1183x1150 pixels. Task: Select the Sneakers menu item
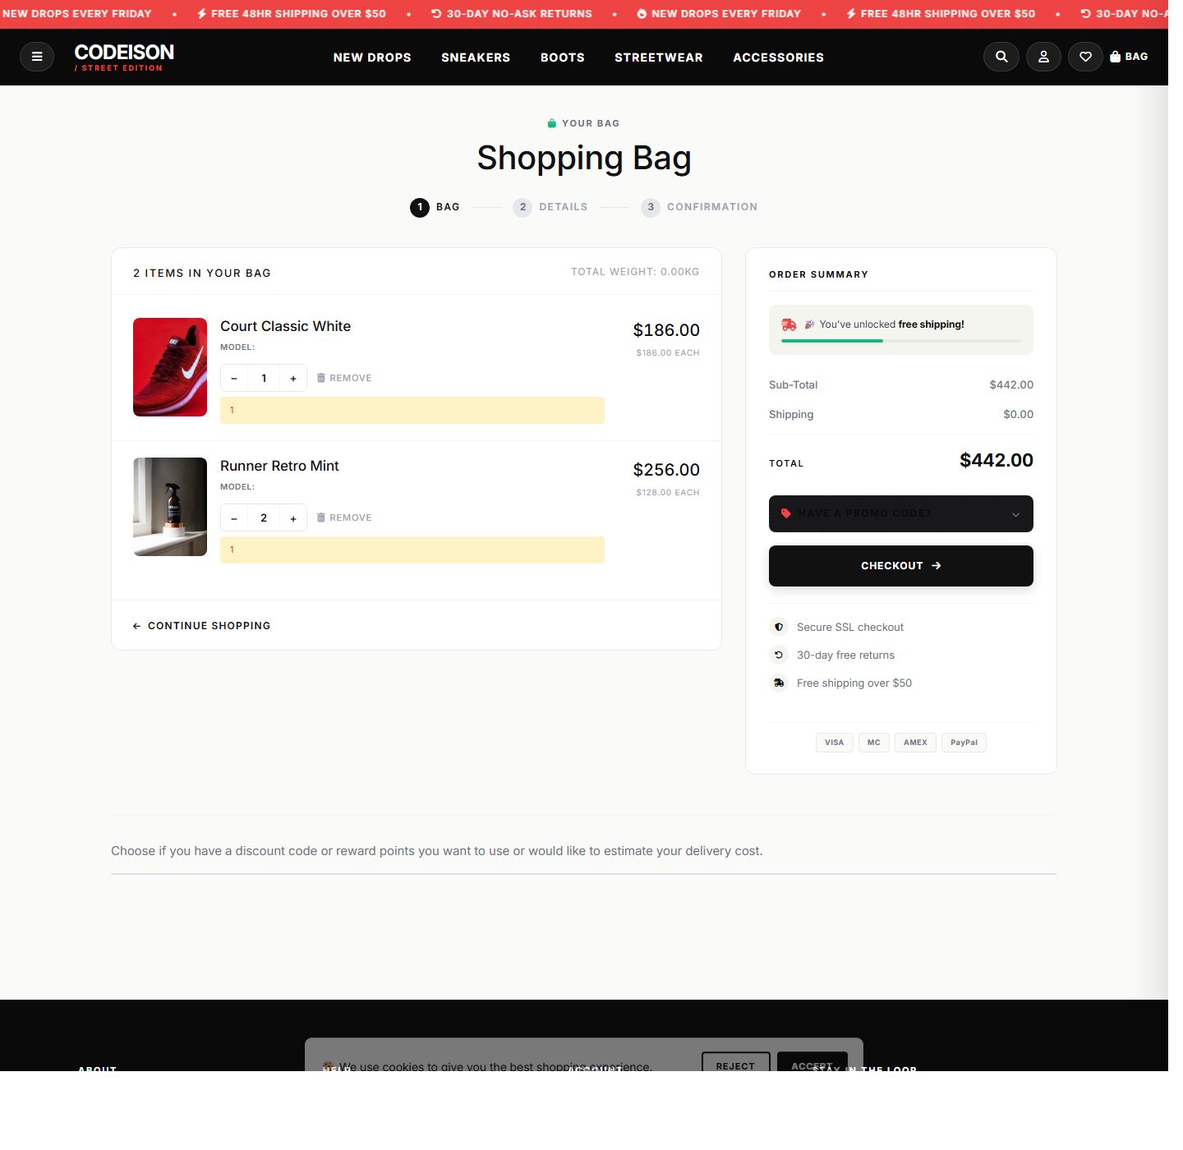click(x=476, y=57)
